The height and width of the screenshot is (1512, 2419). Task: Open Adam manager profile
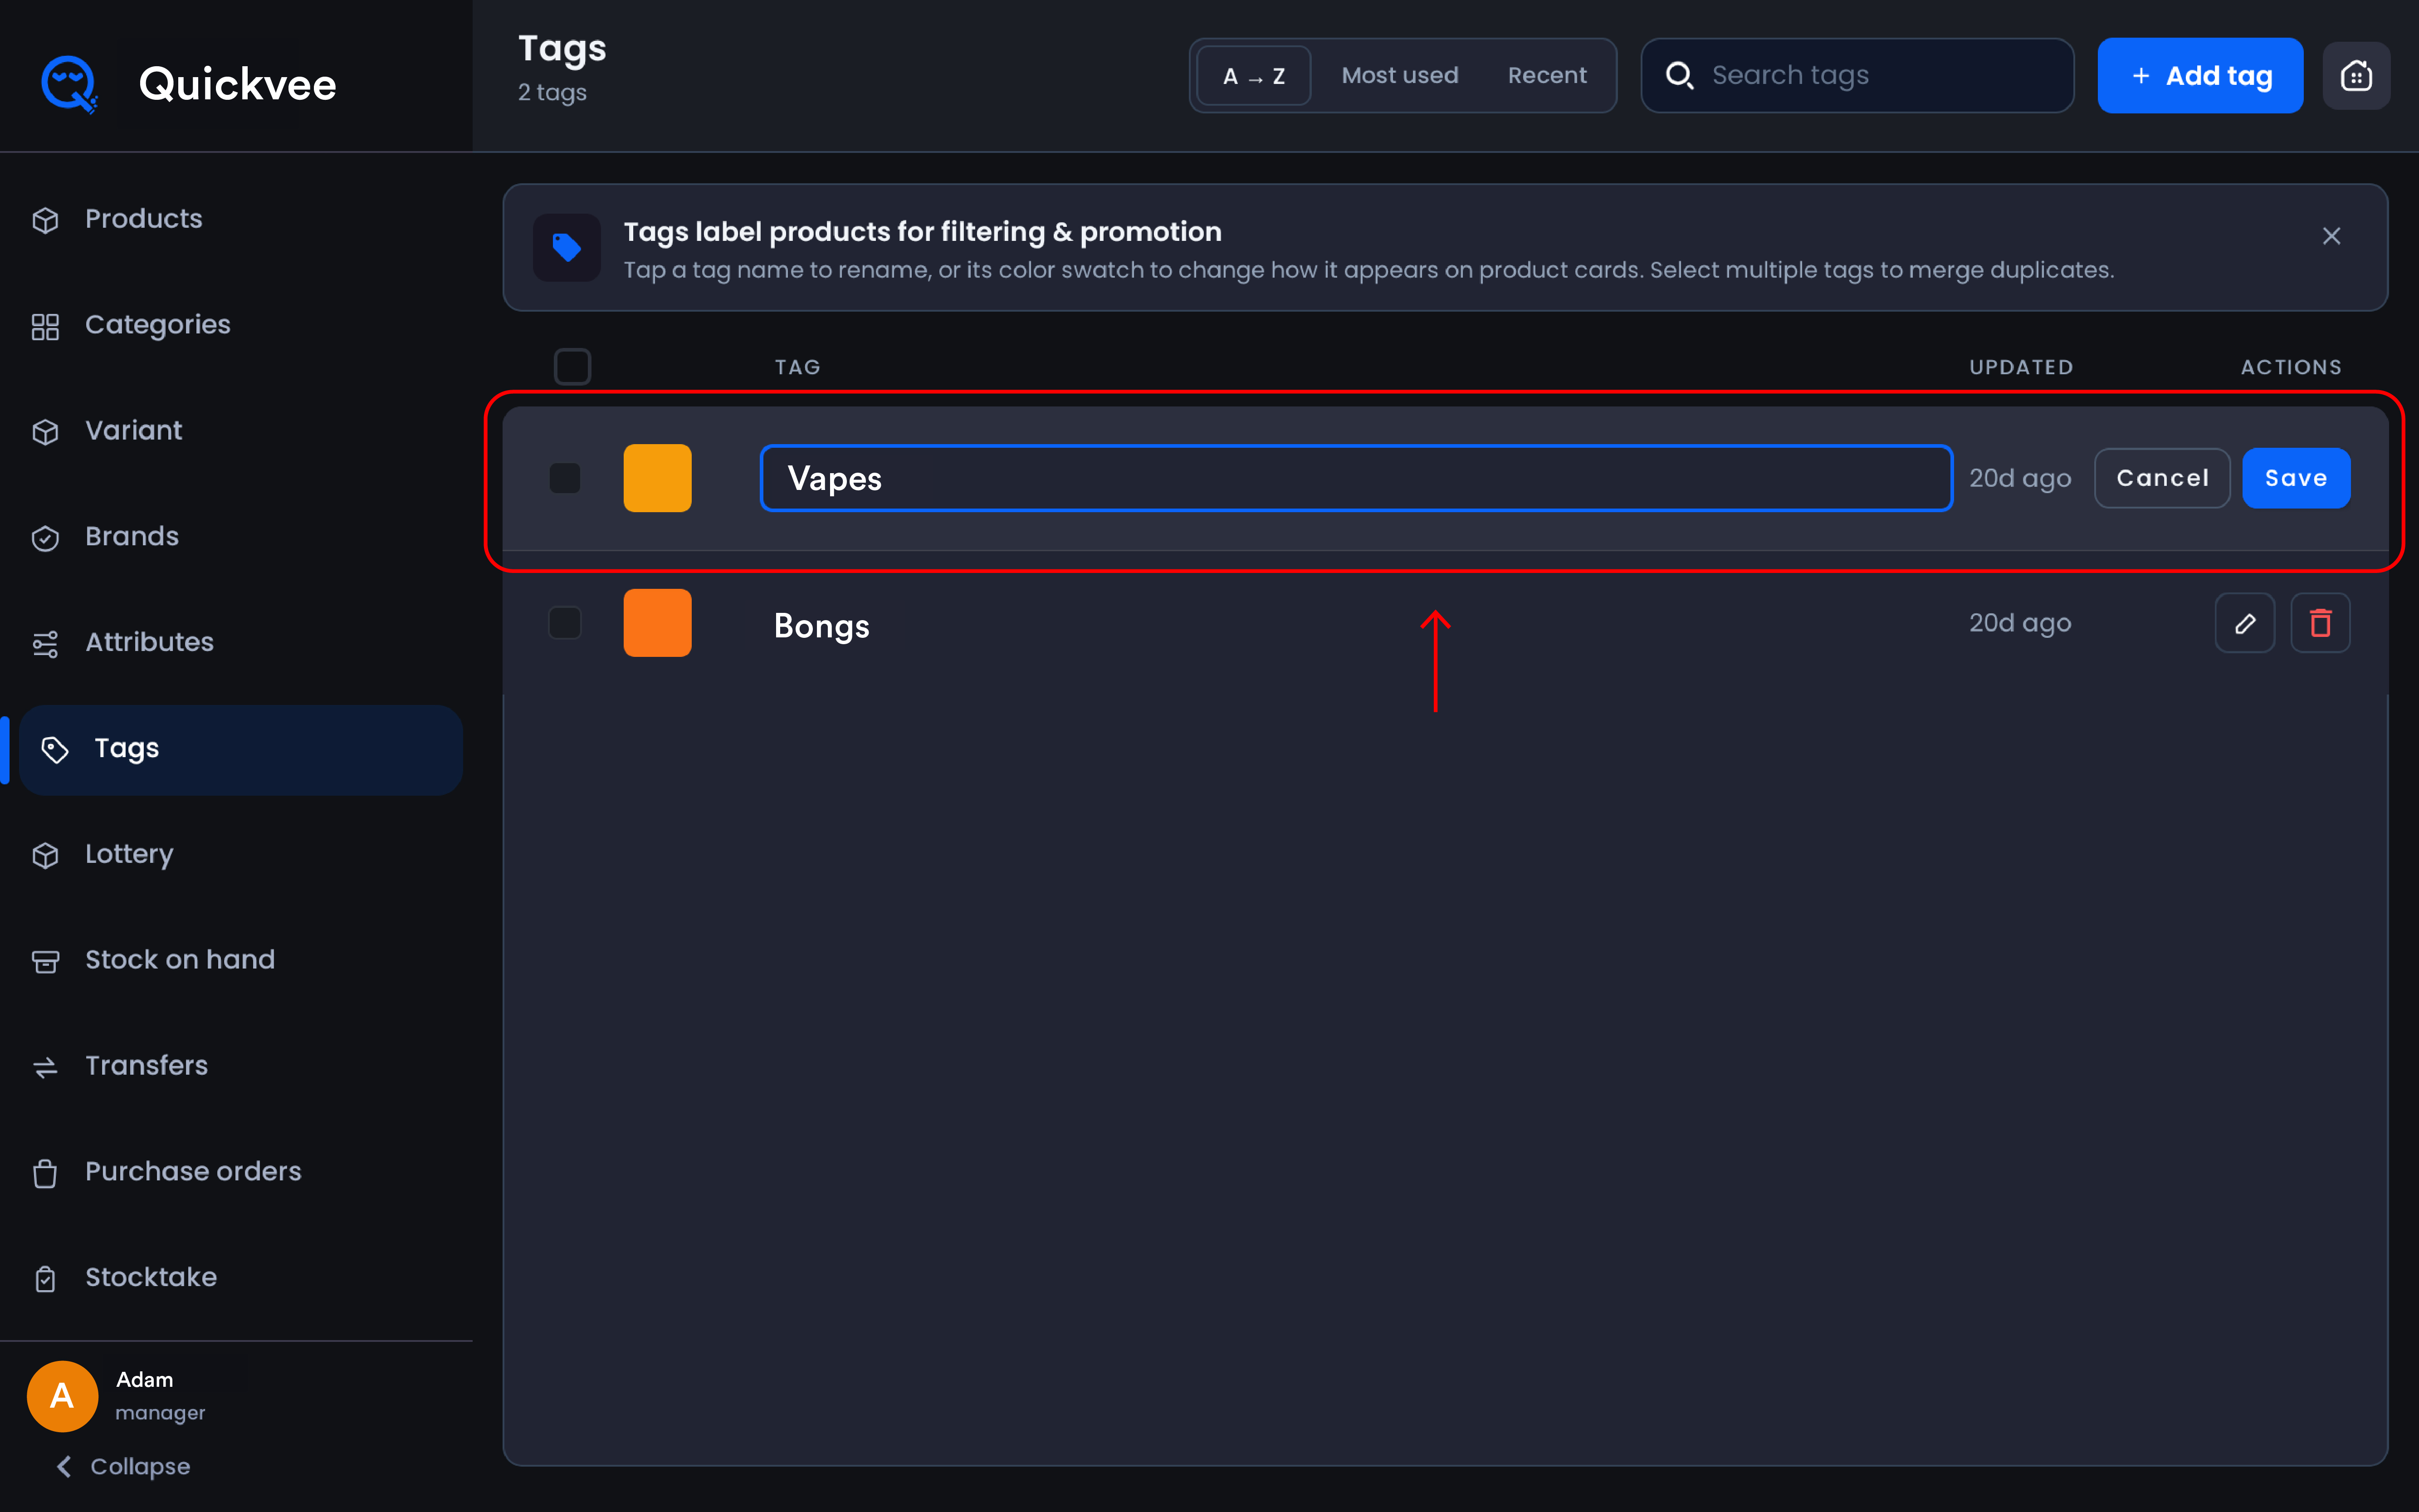(160, 1396)
